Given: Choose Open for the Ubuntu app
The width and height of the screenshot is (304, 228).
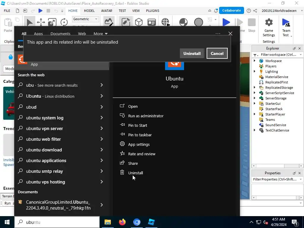Looking at the screenshot, I should coord(133,106).
